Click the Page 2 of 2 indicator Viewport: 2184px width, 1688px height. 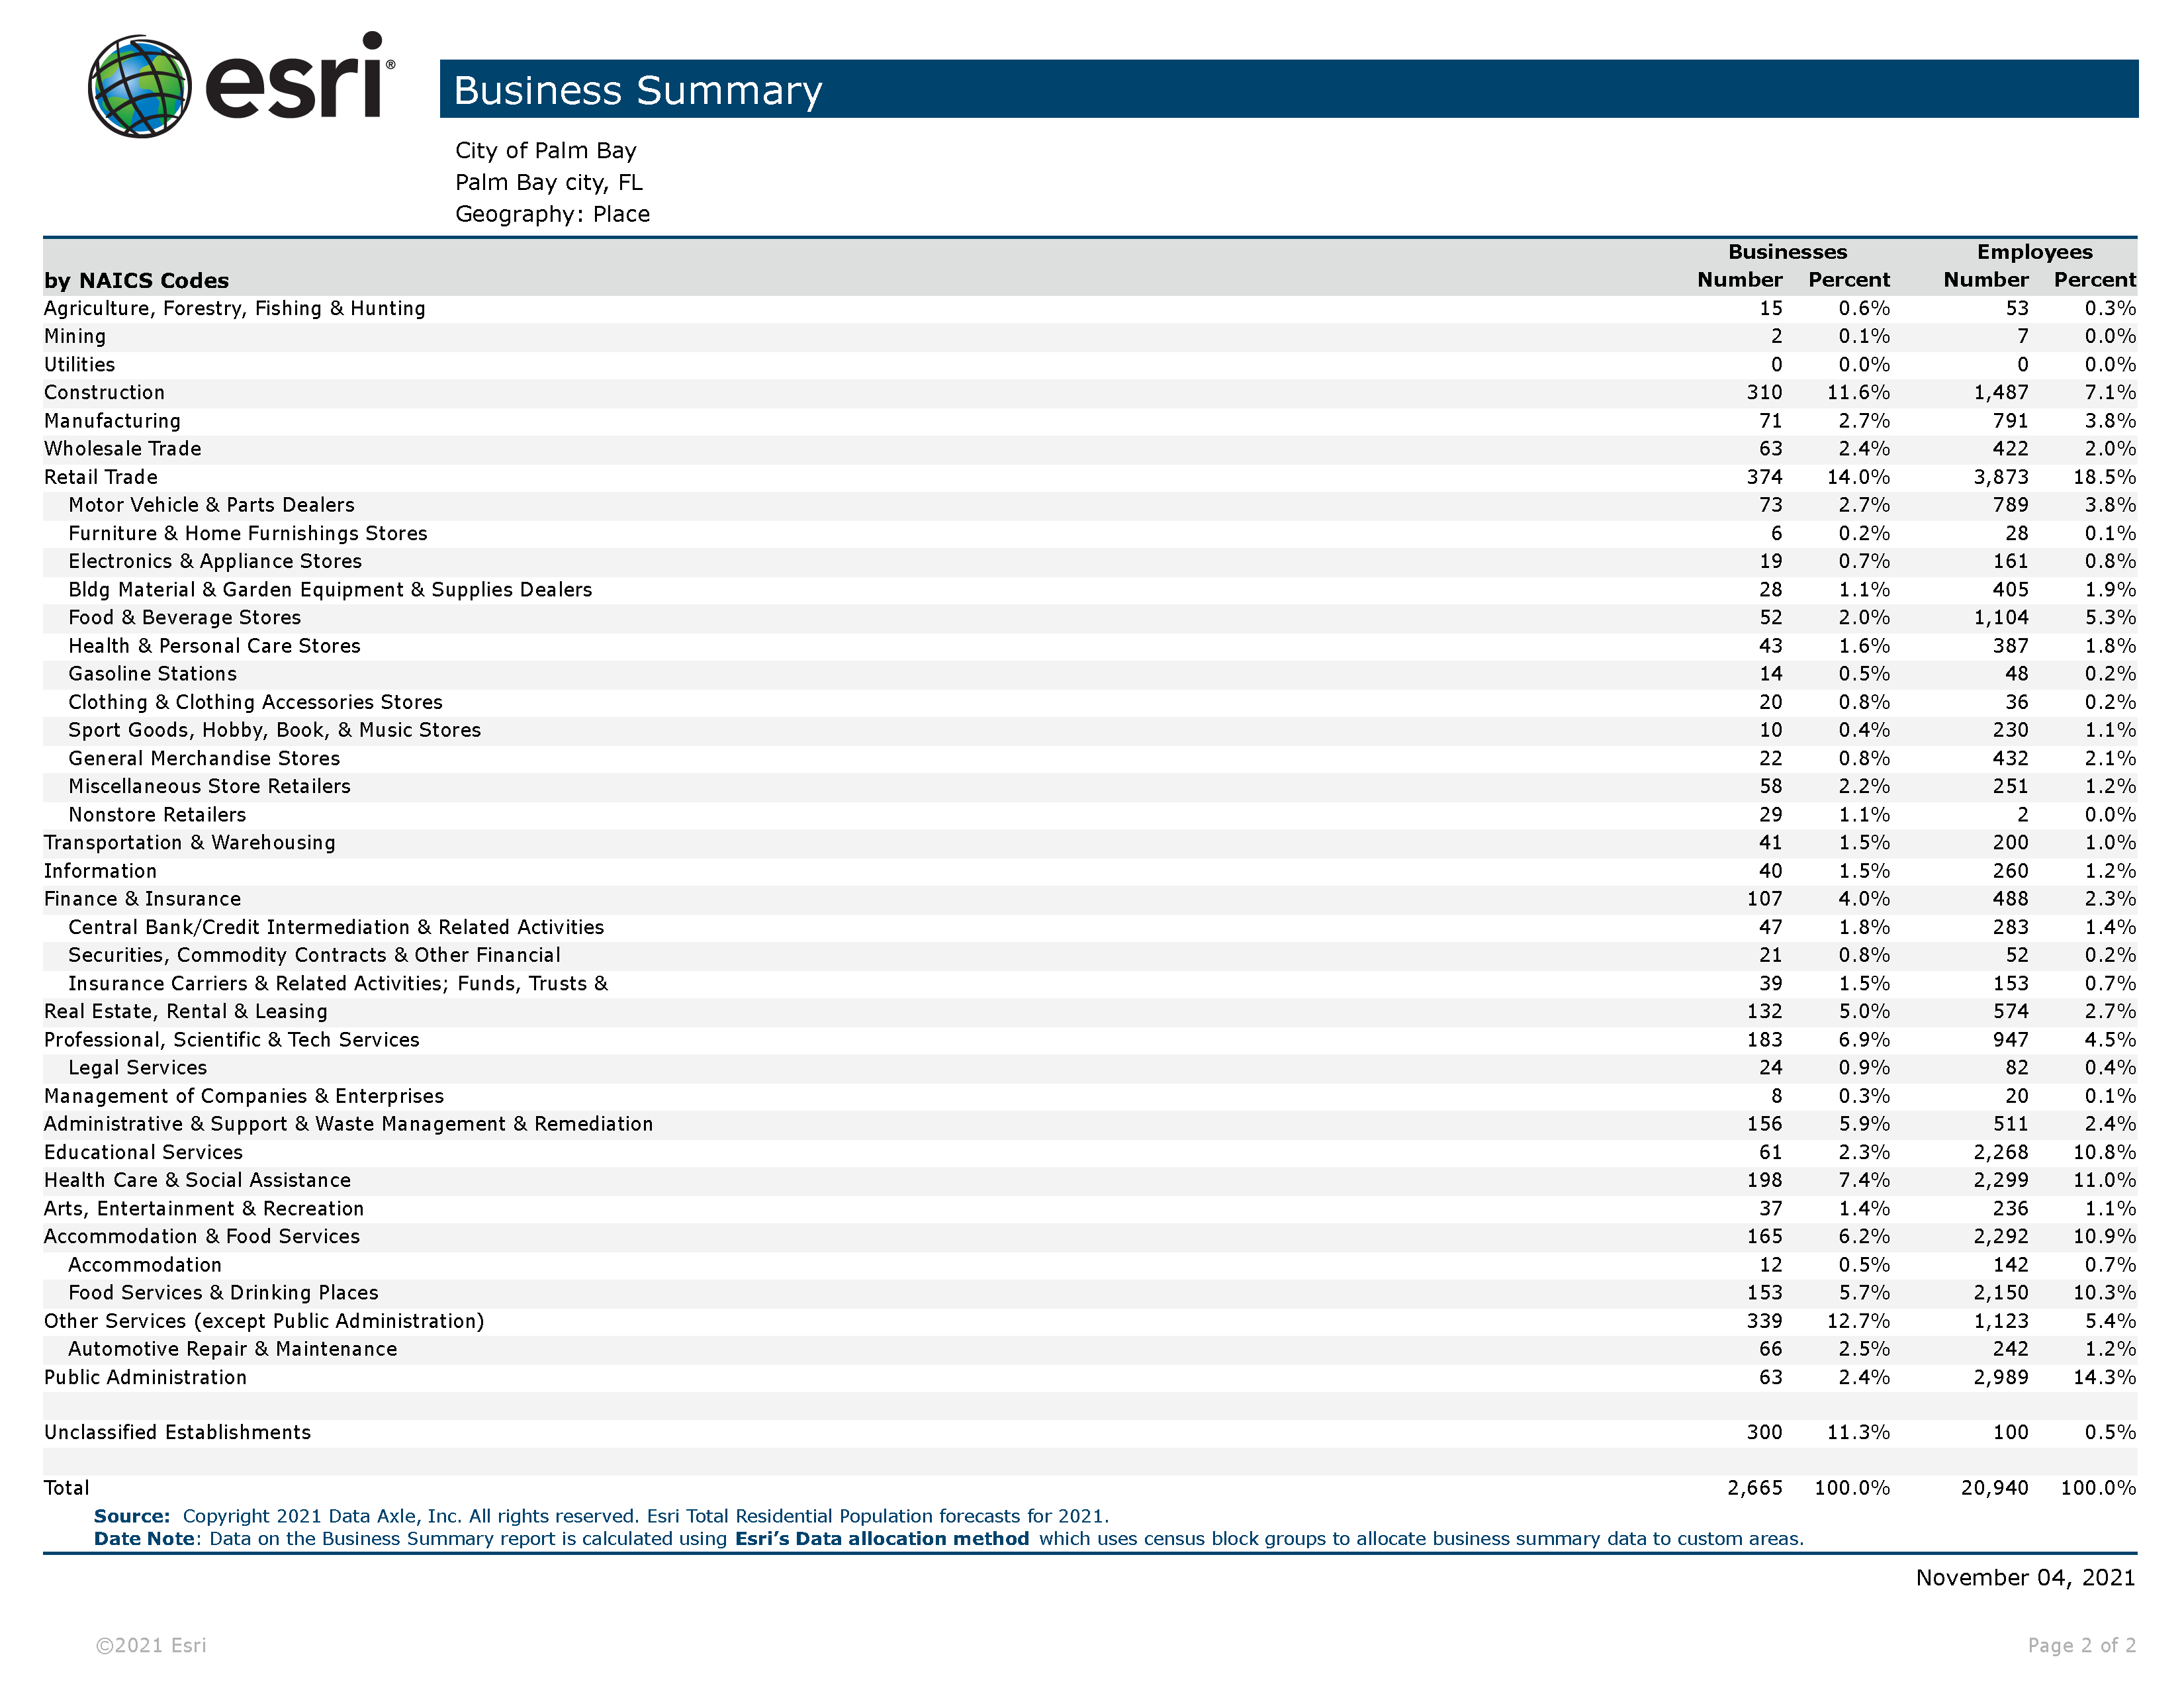[x=2081, y=1645]
